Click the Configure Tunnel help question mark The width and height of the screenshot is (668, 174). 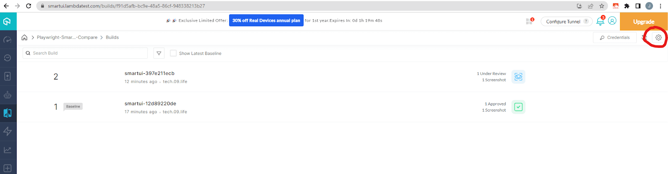point(586,21)
